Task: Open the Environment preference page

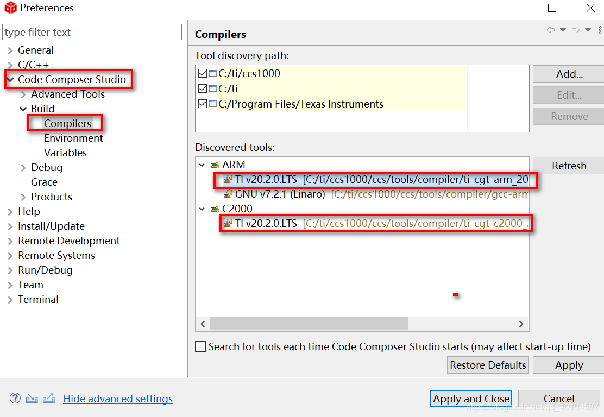Action: point(73,138)
